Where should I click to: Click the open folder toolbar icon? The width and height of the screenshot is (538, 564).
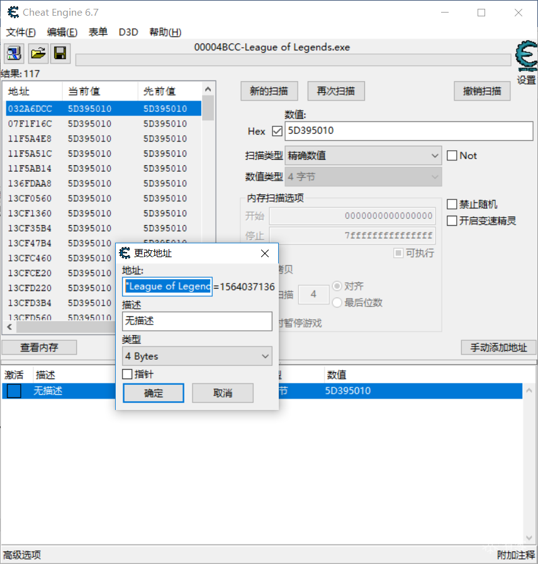tap(38, 53)
